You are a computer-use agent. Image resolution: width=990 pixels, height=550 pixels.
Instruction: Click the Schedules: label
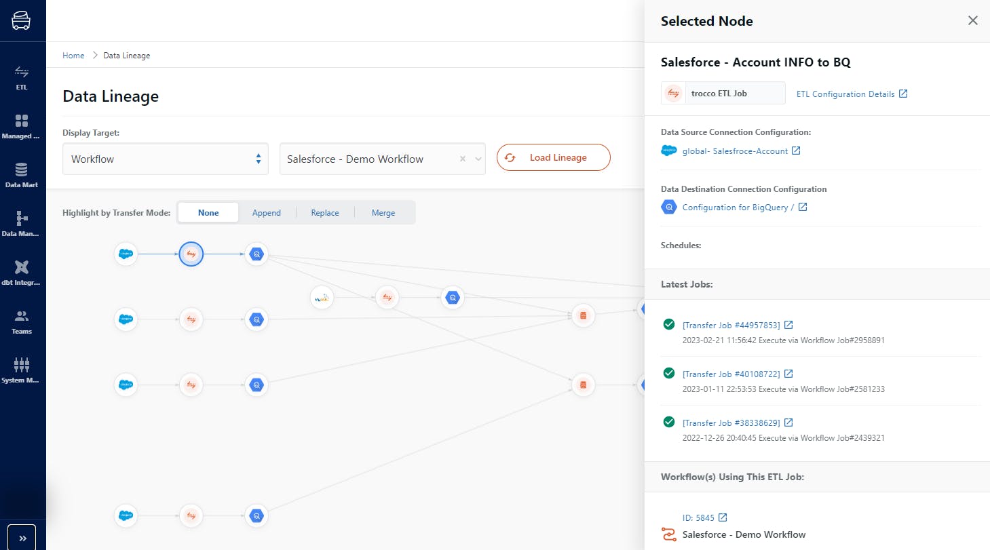[x=681, y=245]
